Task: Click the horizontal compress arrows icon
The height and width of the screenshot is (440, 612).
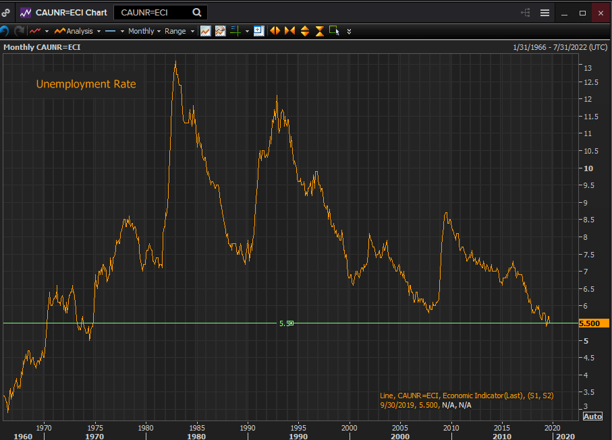Action: 289,31
